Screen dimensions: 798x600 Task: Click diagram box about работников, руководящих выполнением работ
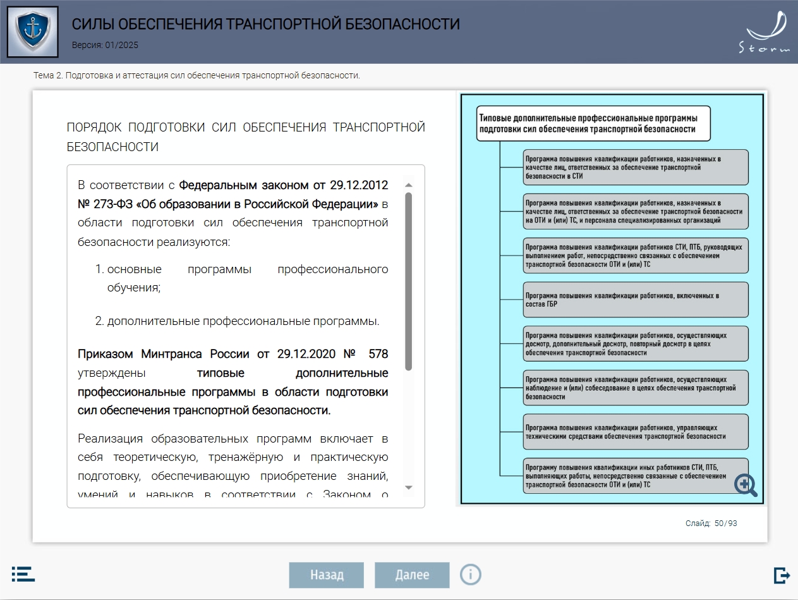(x=636, y=256)
